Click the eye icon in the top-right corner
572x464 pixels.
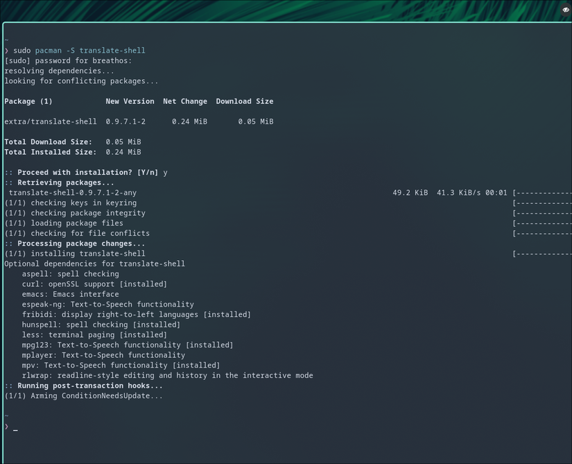coord(565,10)
